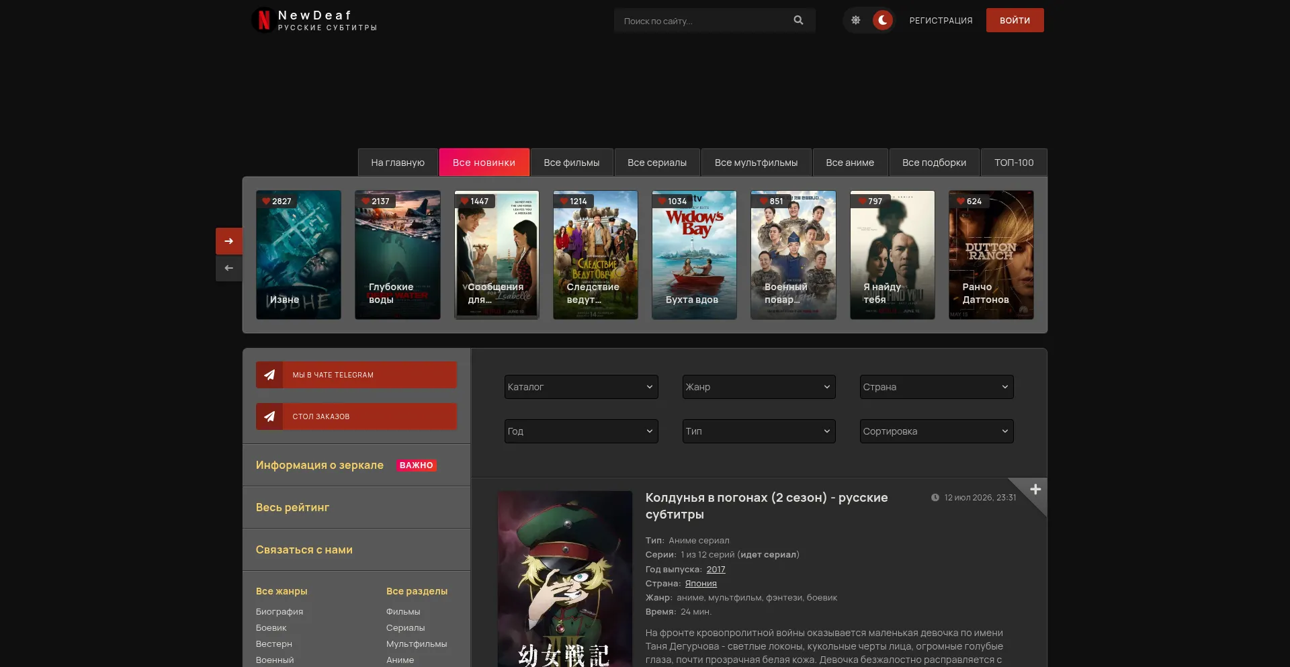Click the heart rating 1447 badge
The height and width of the screenshot is (667, 1290).
click(475, 201)
